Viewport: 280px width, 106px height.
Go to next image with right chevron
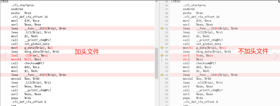(276, 56)
